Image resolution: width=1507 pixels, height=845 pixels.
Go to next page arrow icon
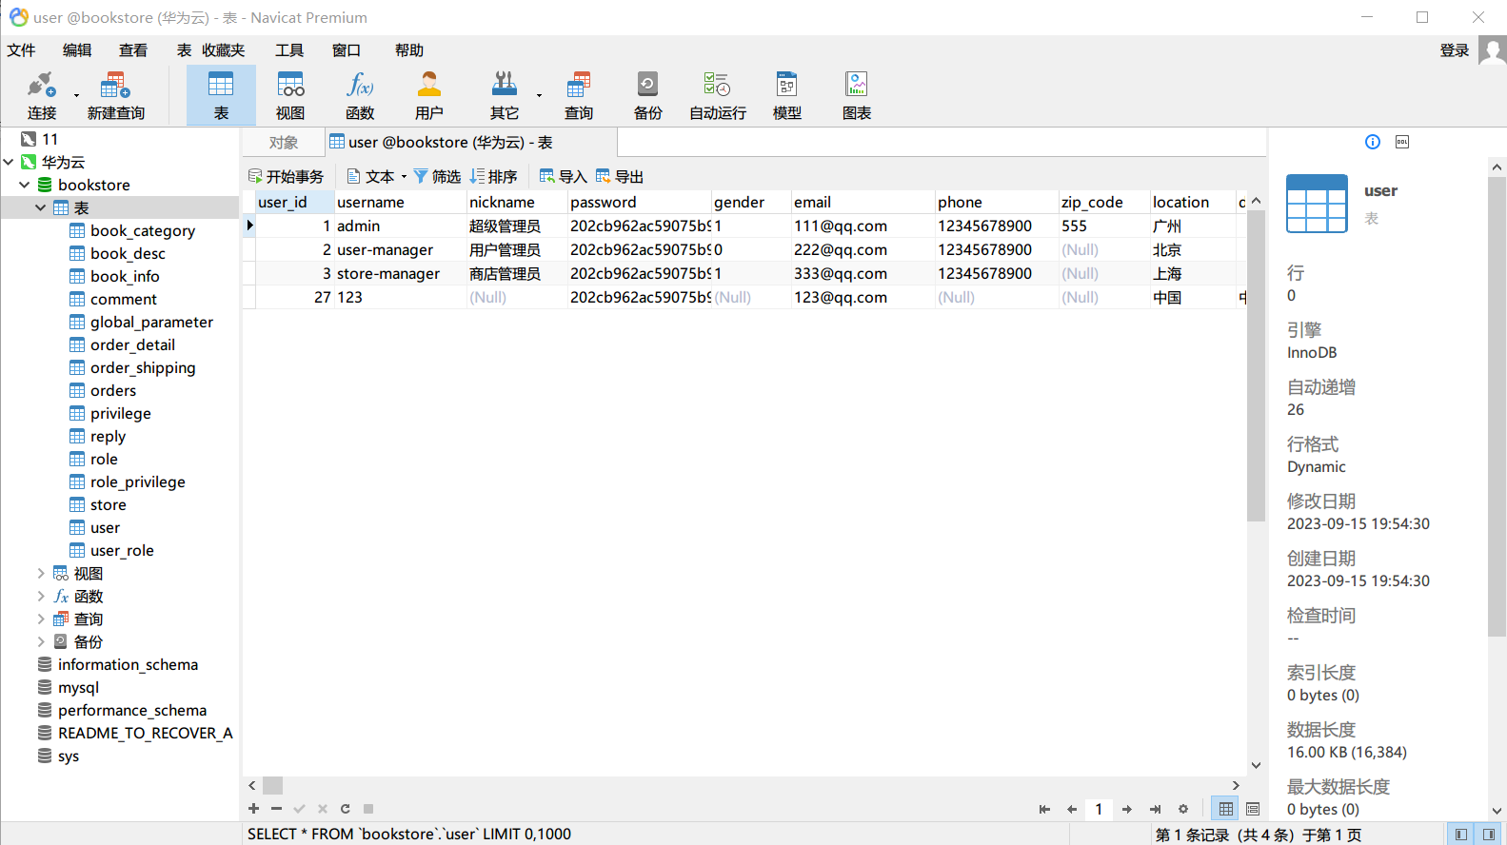coord(1127,809)
